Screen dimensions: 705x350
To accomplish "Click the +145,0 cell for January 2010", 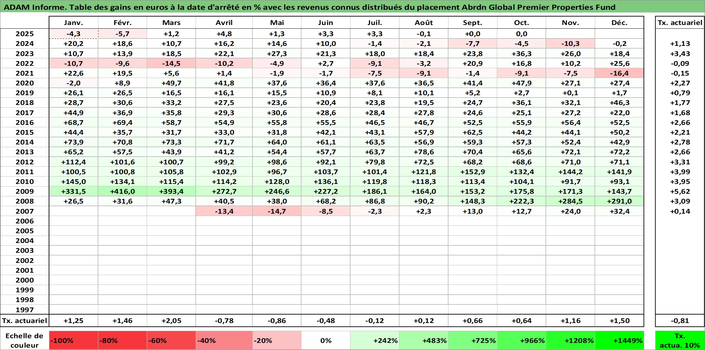I will [x=74, y=182].
